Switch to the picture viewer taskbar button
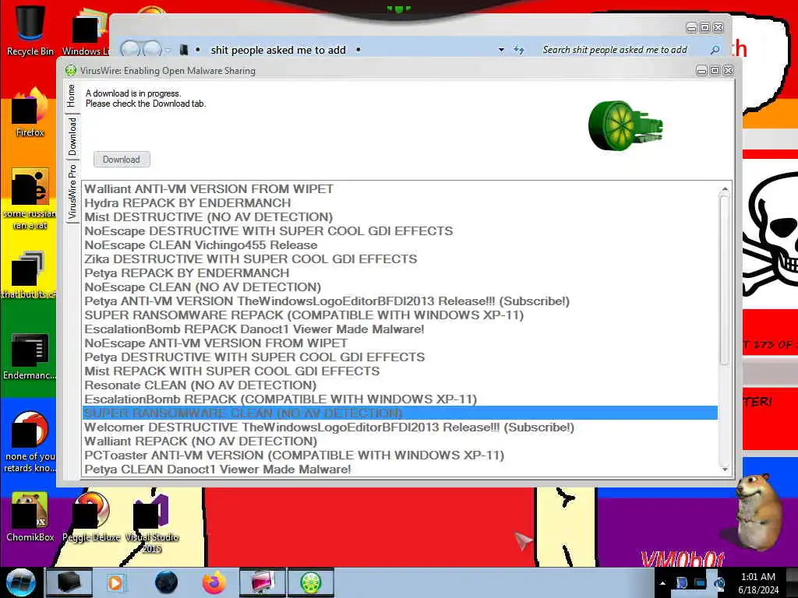The height and width of the screenshot is (598, 798). [263, 582]
